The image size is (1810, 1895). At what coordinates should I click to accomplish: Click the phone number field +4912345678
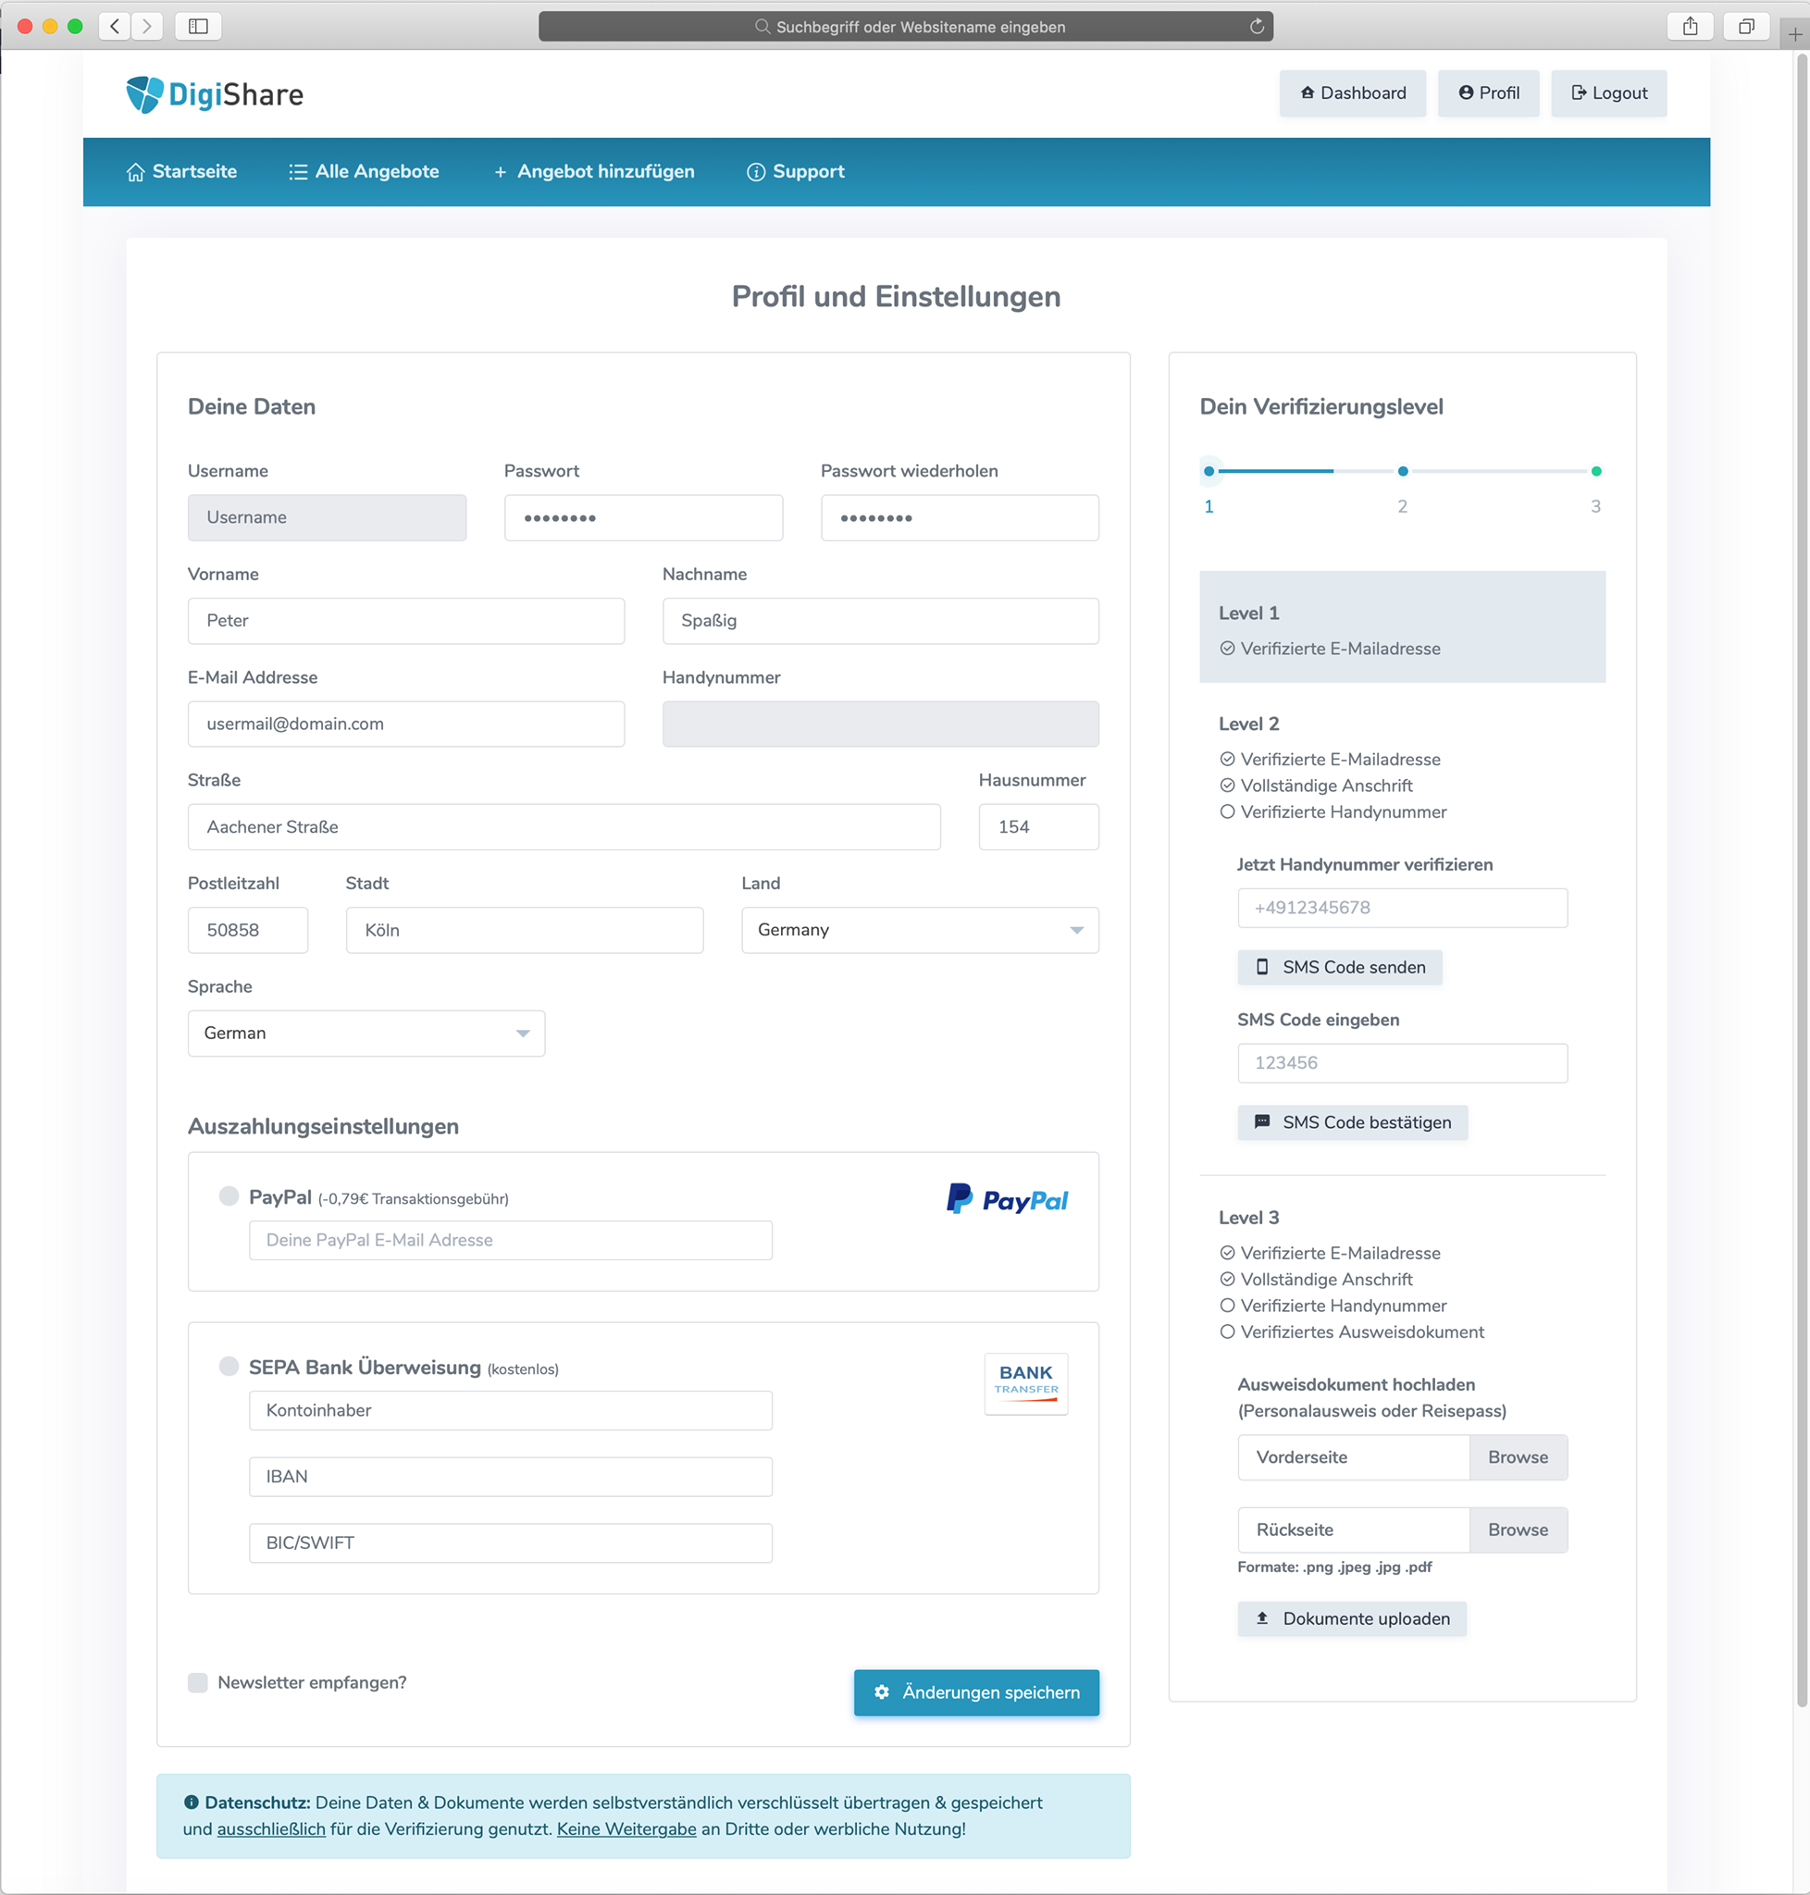(x=1402, y=907)
